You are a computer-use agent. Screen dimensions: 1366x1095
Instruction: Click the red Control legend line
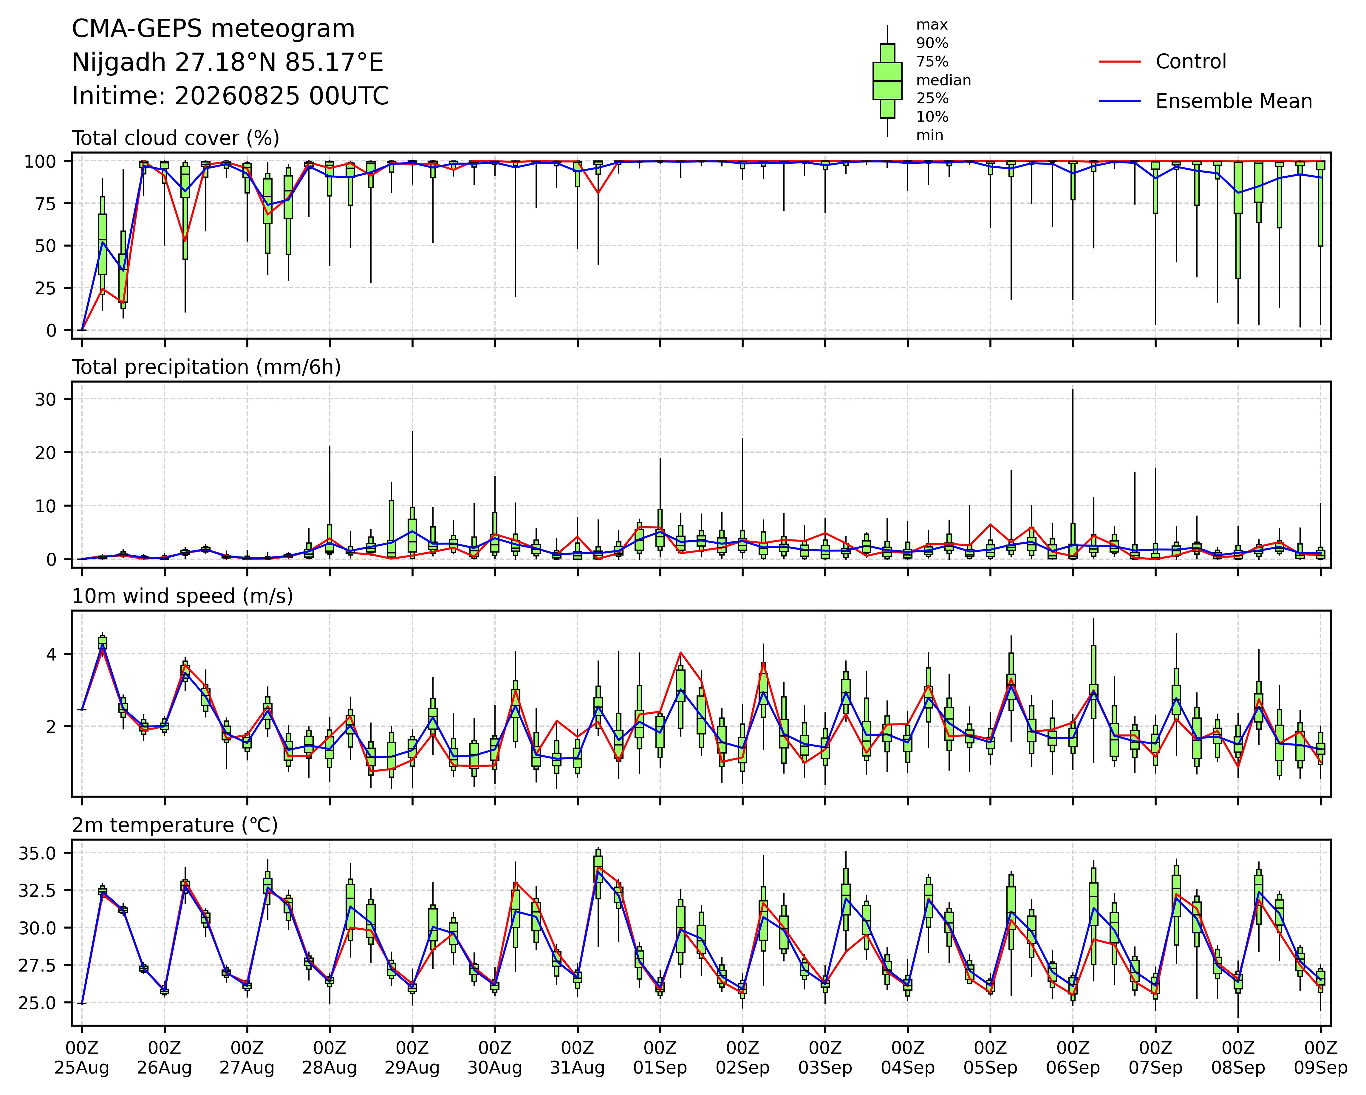pyautogui.click(x=1119, y=61)
